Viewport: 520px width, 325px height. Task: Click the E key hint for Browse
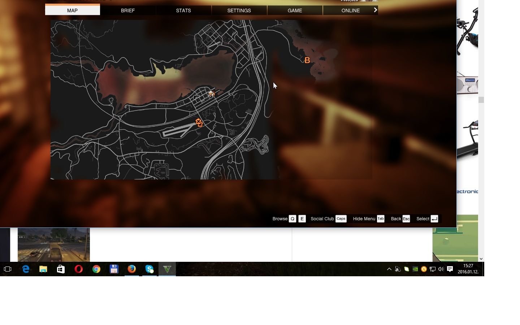point(302,219)
